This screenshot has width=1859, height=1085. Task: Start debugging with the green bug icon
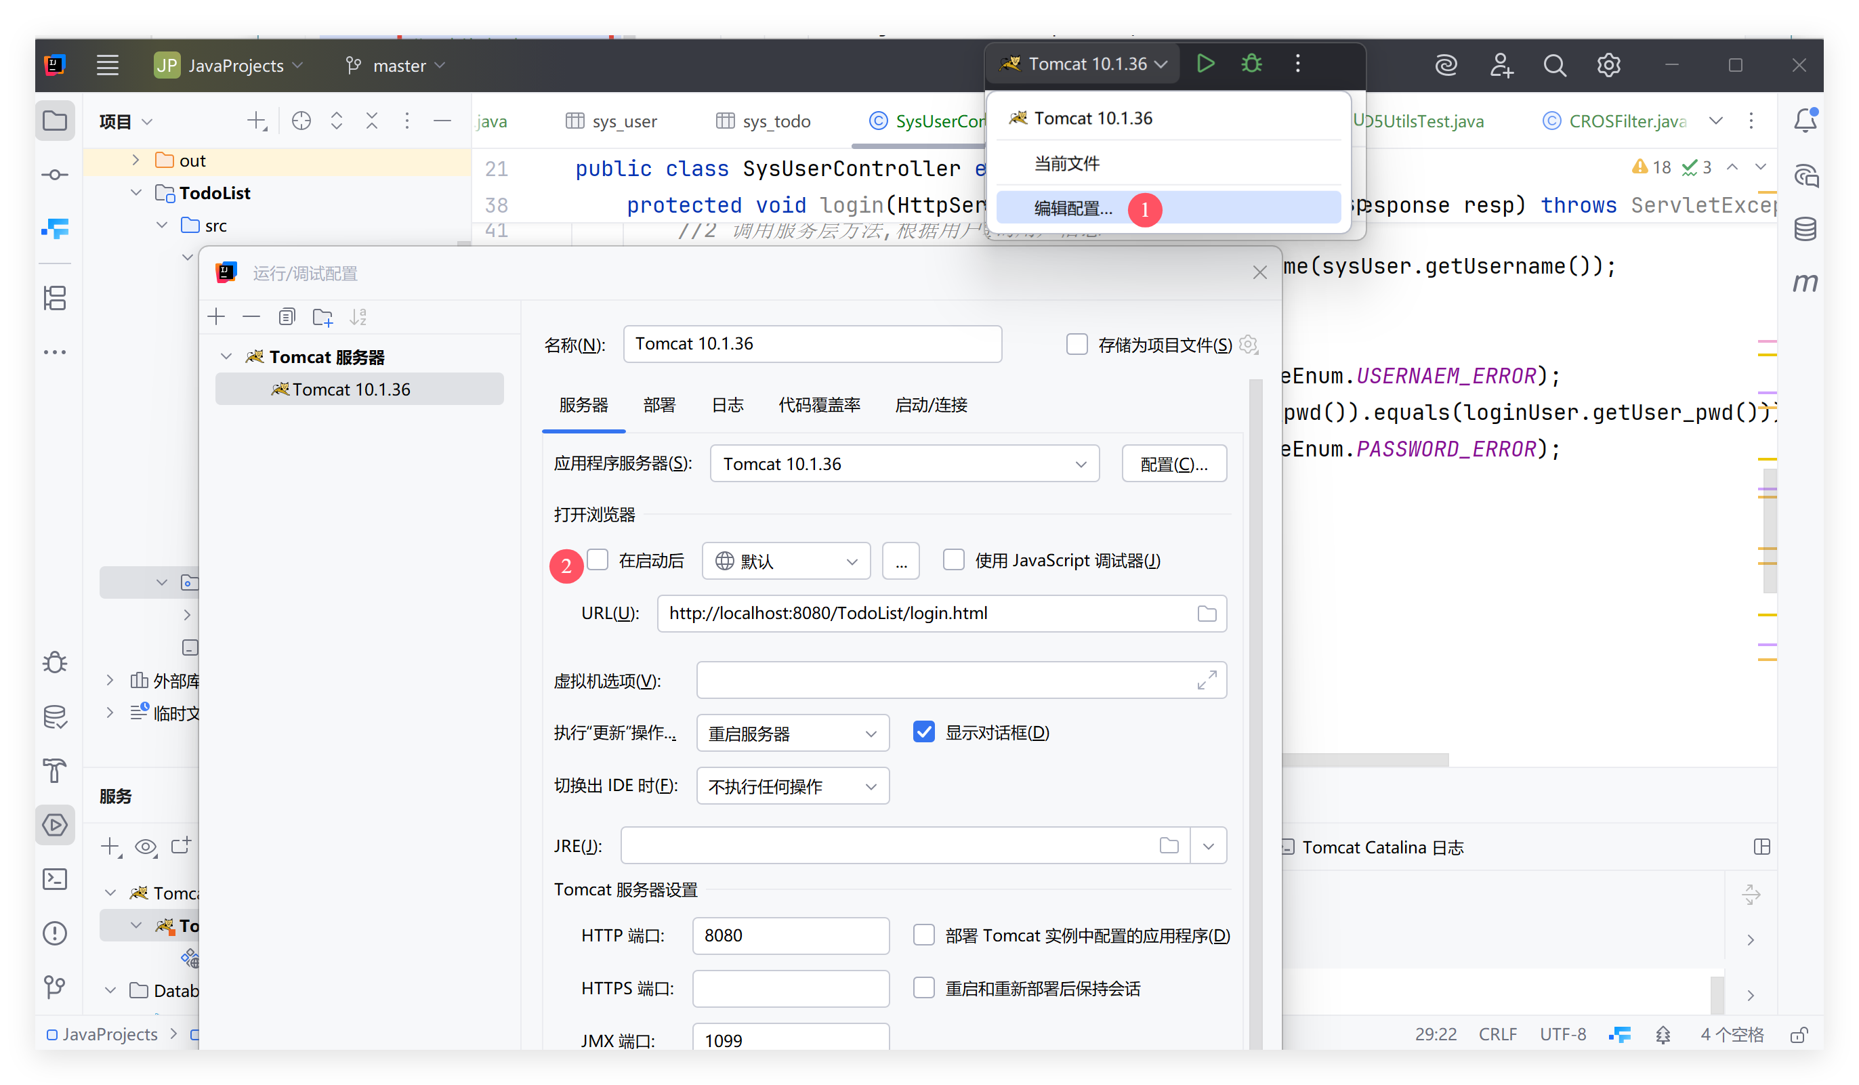click(x=1252, y=64)
